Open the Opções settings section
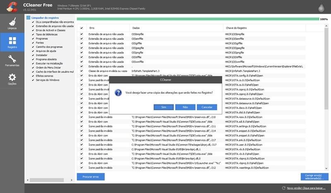331x193 pixels. pos(12,79)
